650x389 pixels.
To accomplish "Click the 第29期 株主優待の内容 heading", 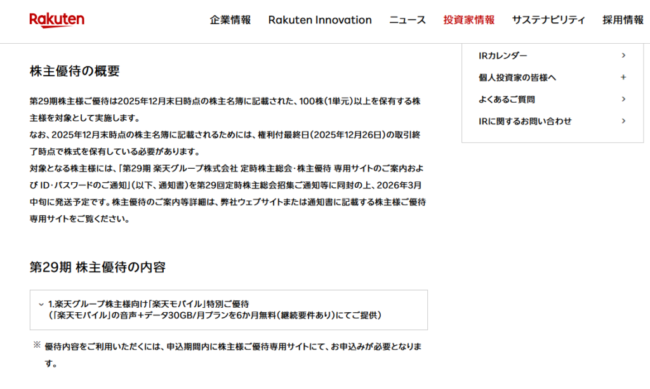I will (x=98, y=267).
